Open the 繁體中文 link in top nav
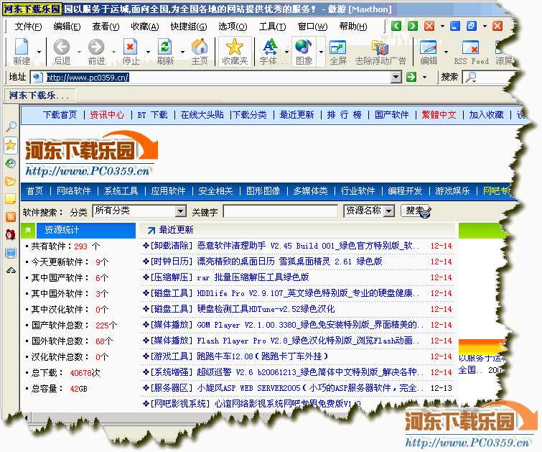Screen dimensions: 542x452 [439, 114]
